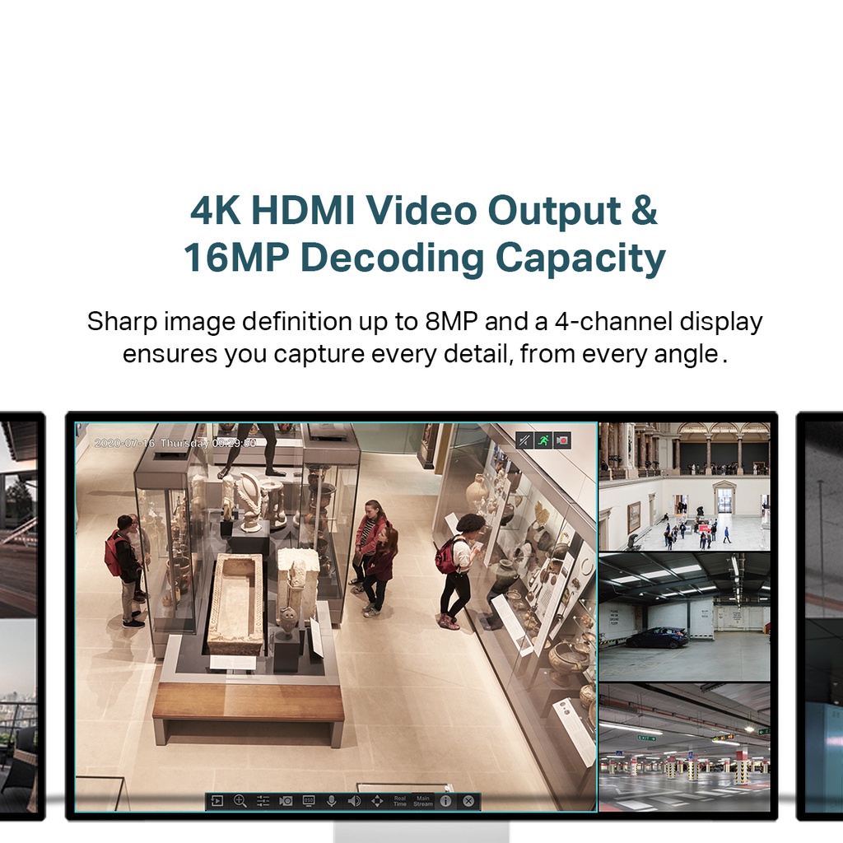This screenshot has height=843, width=843.
Task: Click the speaker volume icon in toolbar
Action: (354, 801)
